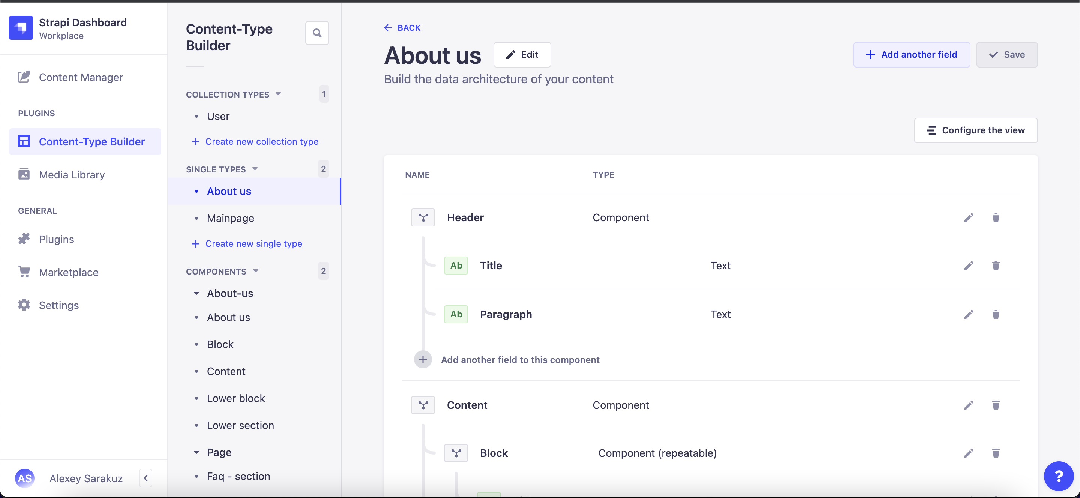
Task: Collapse the Page component category
Action: (x=196, y=452)
